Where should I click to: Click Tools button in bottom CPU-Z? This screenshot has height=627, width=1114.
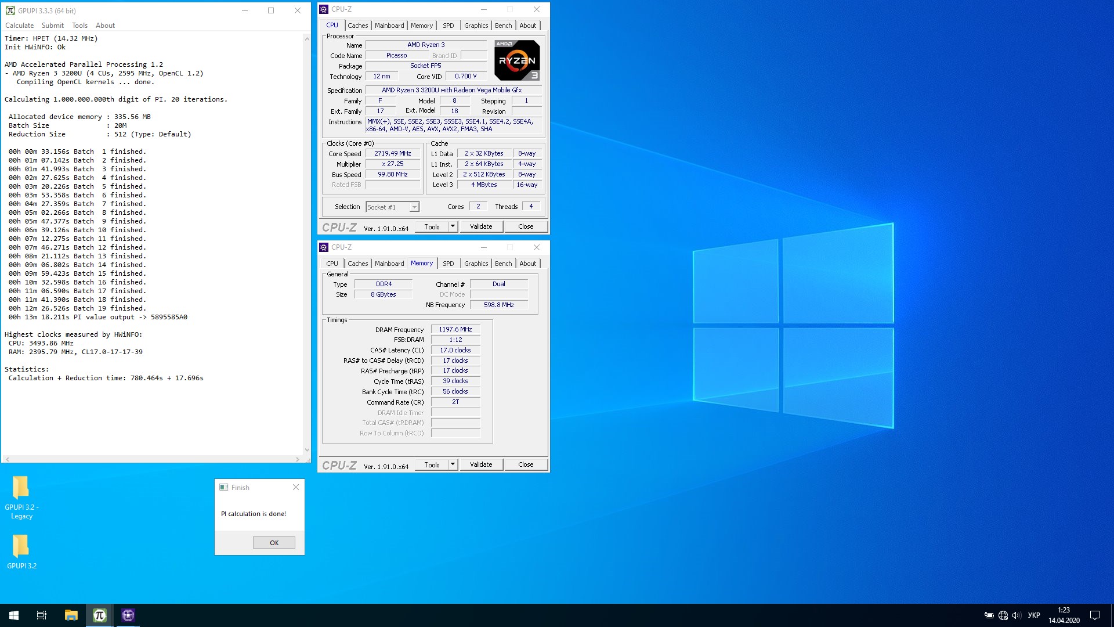tap(432, 464)
